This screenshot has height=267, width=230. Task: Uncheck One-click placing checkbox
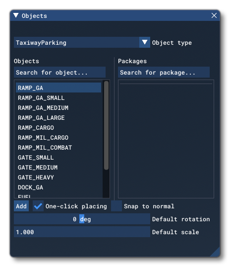(x=38, y=206)
